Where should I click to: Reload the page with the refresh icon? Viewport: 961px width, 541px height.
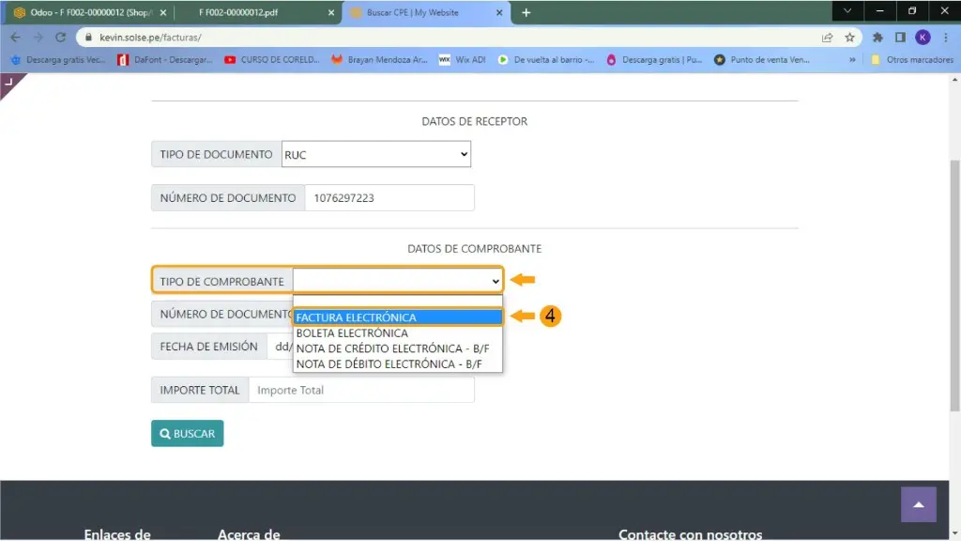(61, 38)
